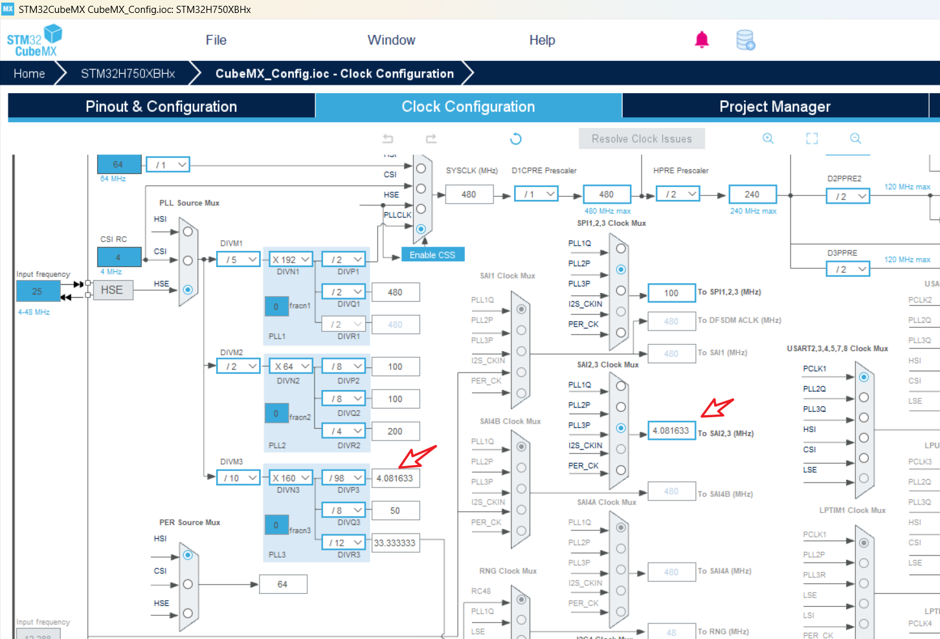Screen dimensions: 940x639
Task: Click the redo arrow in clock toolbar
Action: click(x=431, y=138)
